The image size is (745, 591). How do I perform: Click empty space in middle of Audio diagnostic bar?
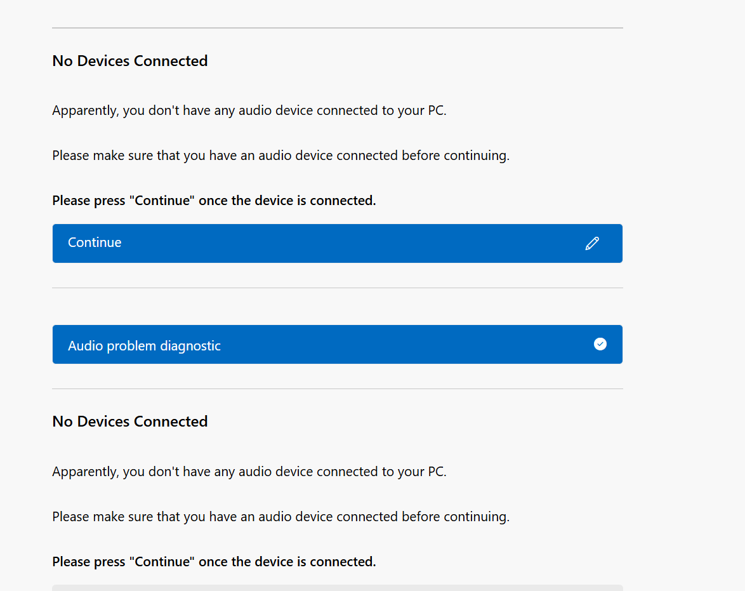tap(404, 345)
